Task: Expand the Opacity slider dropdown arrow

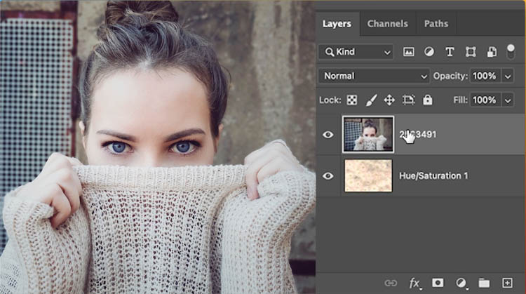Action: tap(508, 76)
